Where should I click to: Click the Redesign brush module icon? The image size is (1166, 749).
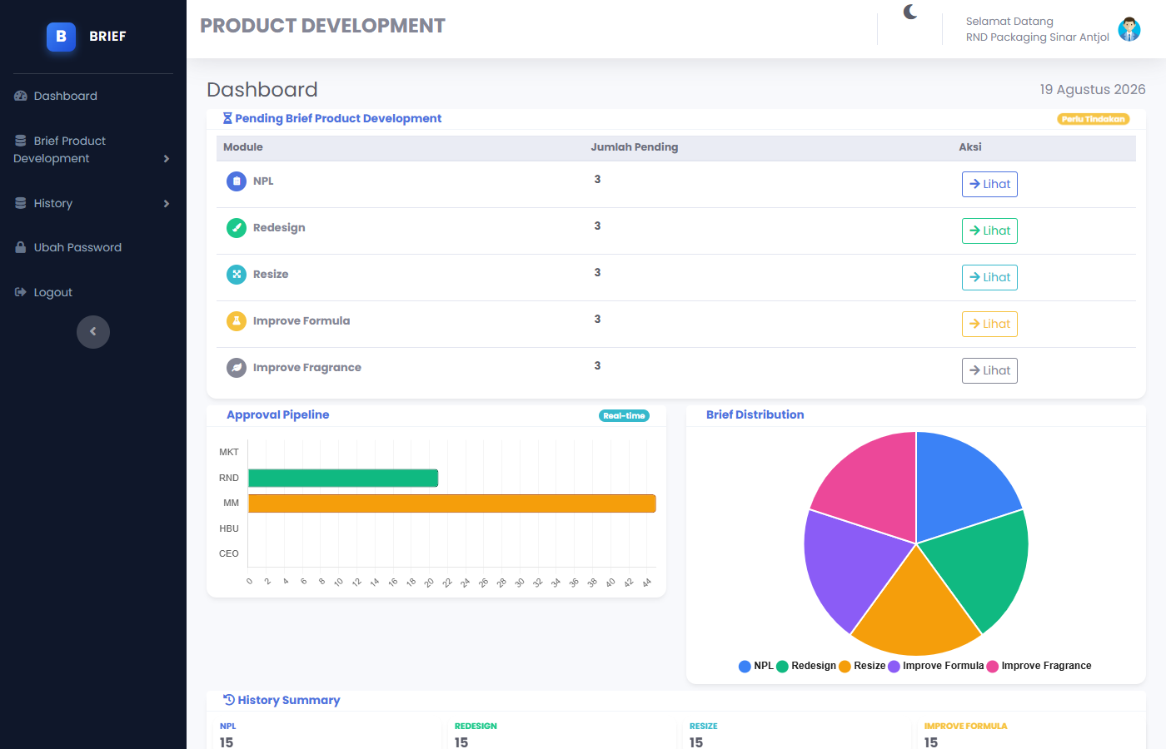237,227
